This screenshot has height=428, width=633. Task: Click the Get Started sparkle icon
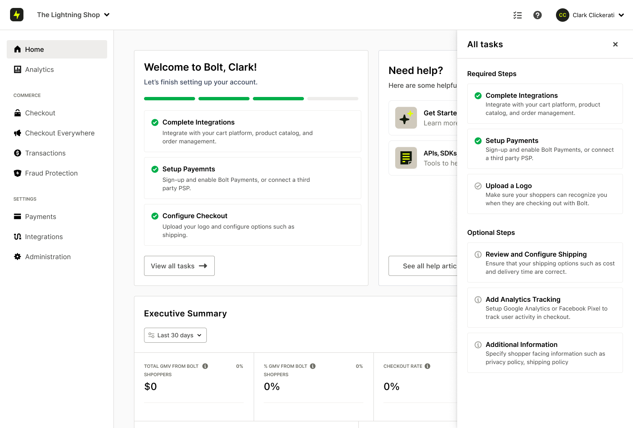click(x=406, y=118)
